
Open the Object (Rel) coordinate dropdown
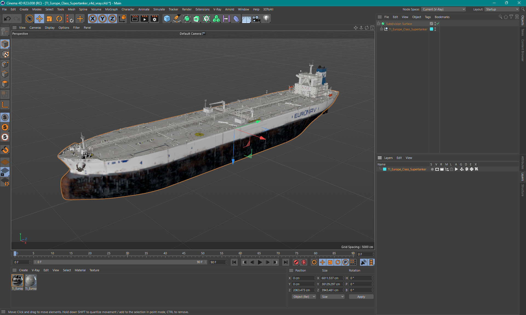click(304, 297)
